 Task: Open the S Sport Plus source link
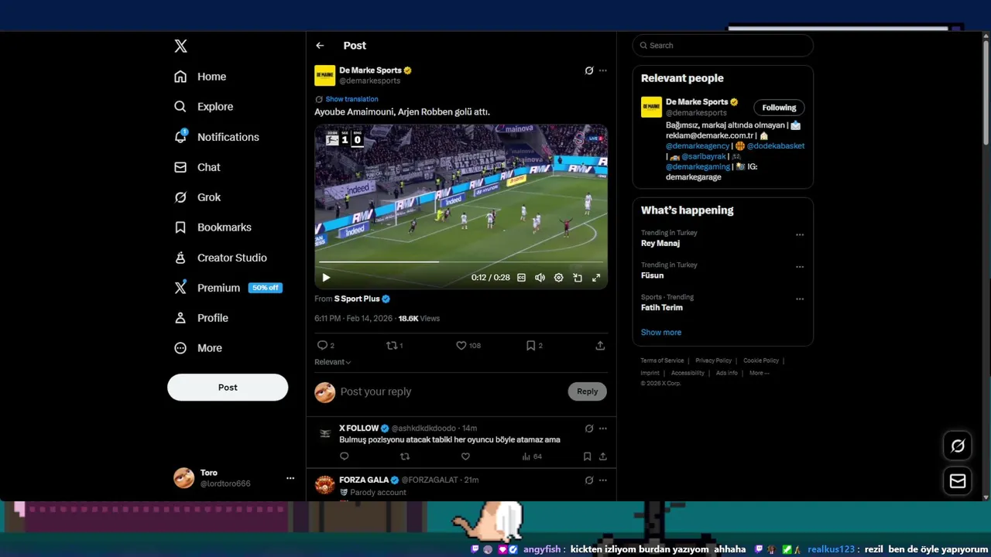tap(362, 299)
